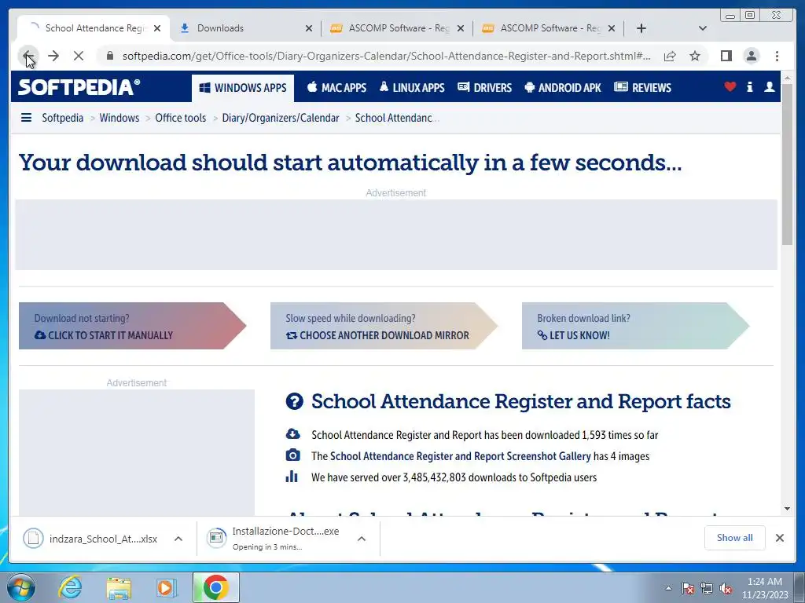Open the Windows Start menu
This screenshot has width=805, height=603.
tap(21, 587)
